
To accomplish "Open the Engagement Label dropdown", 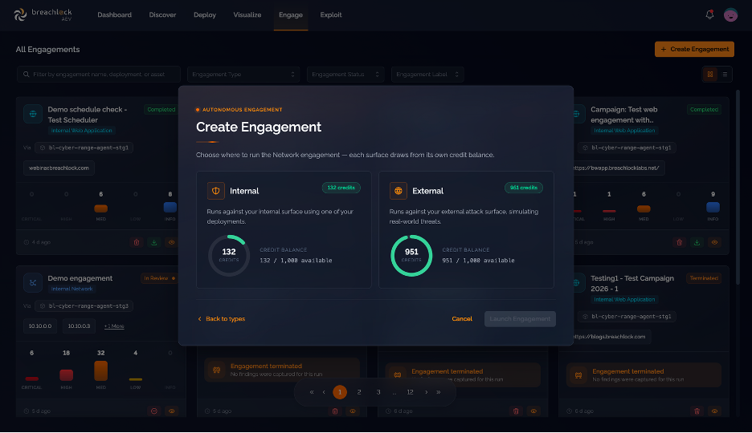I will [427, 74].
